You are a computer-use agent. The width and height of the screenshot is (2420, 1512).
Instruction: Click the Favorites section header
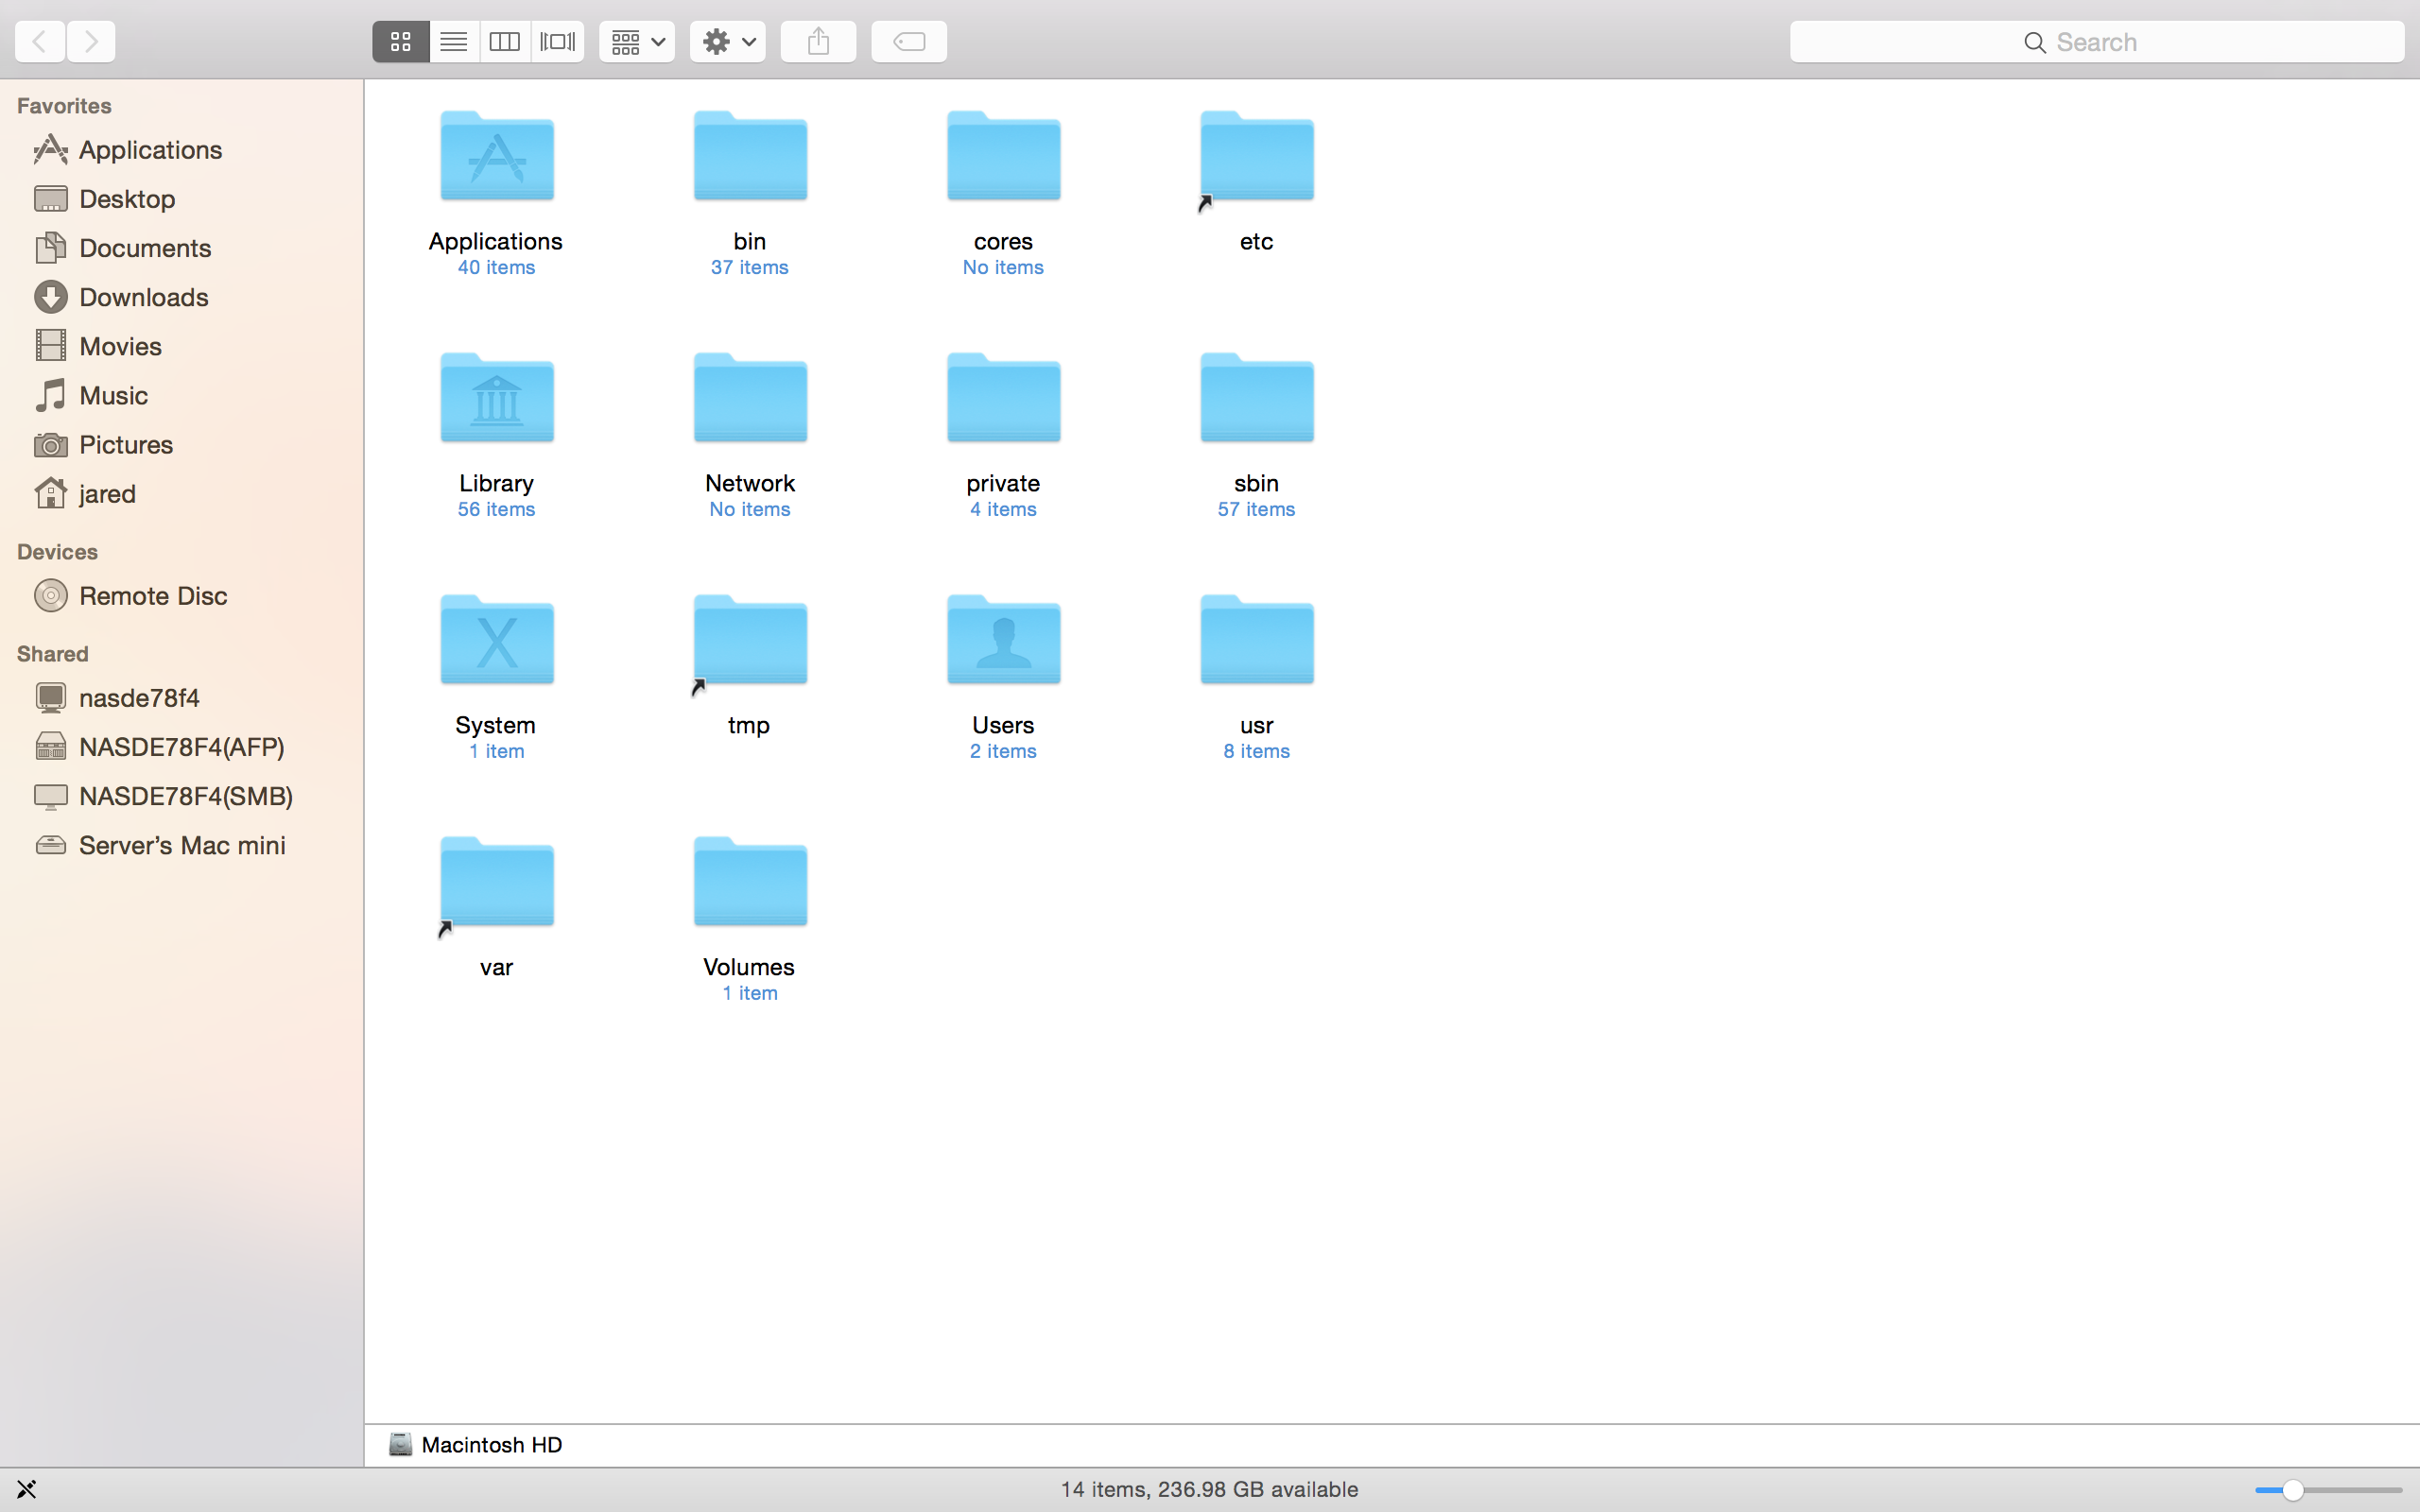pyautogui.click(x=64, y=106)
